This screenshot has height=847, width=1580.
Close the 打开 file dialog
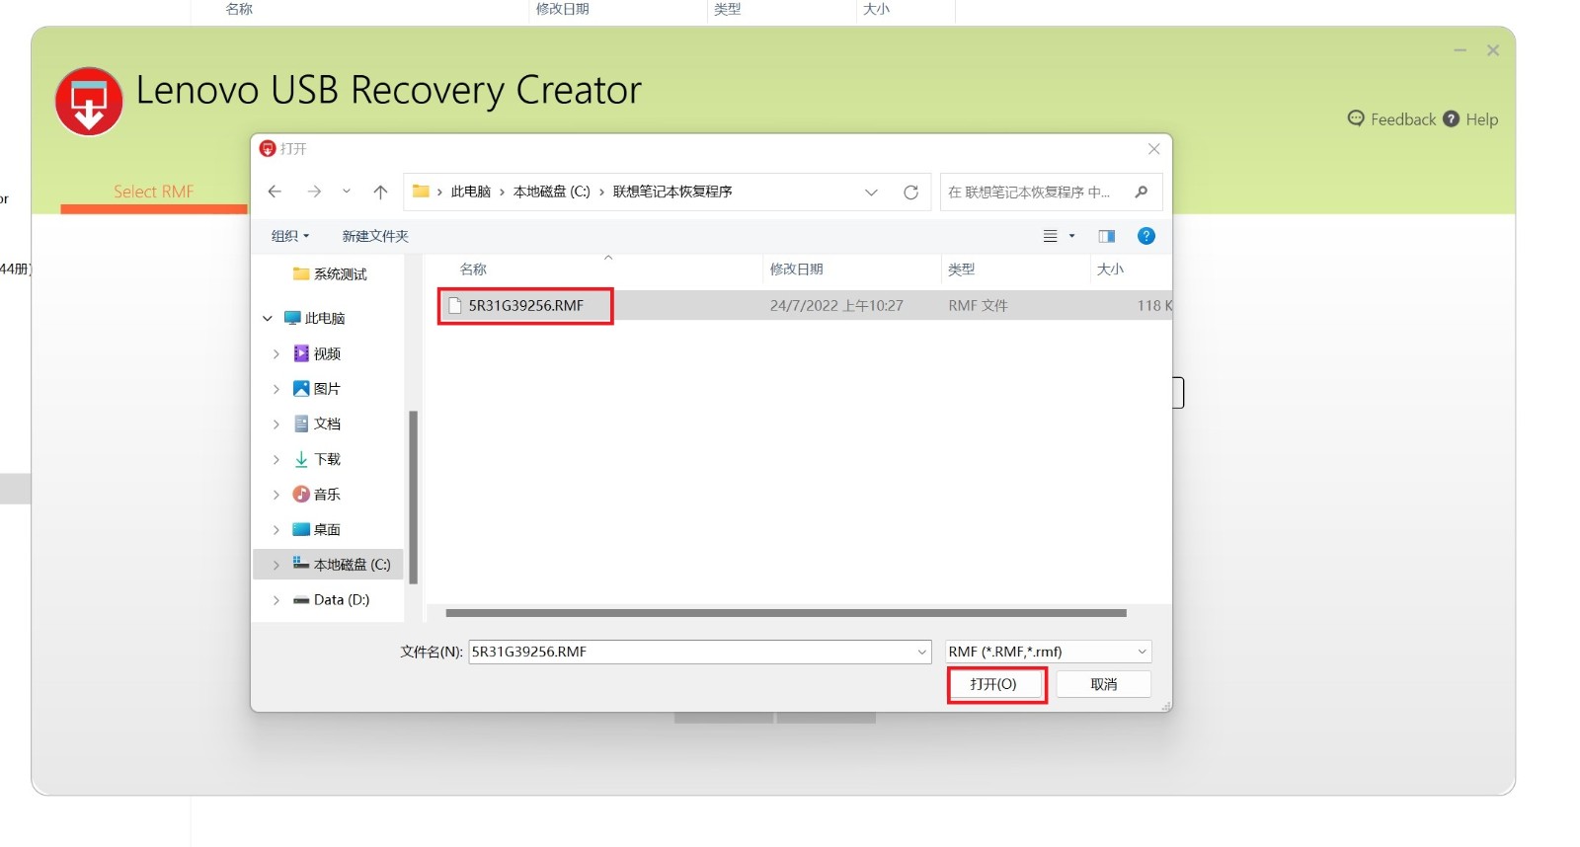[x=1153, y=149]
